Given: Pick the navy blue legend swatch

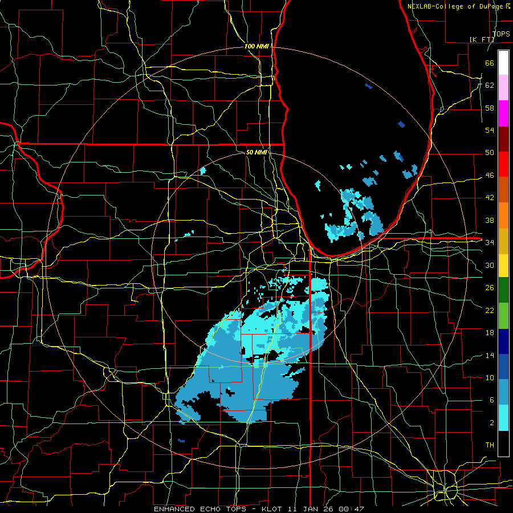Looking at the screenshot, I should [x=503, y=341].
